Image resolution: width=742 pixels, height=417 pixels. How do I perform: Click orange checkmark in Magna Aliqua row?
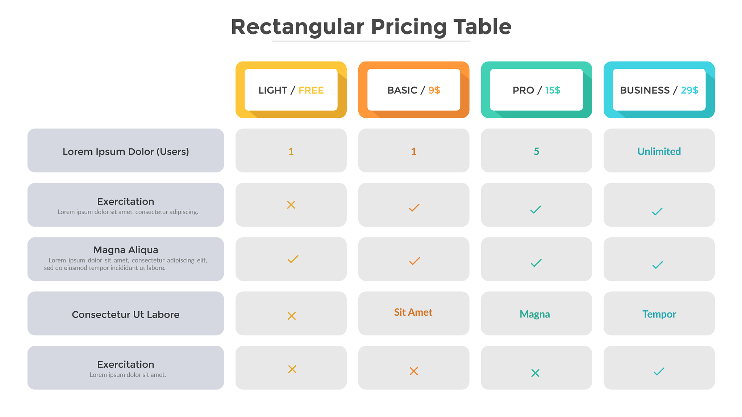414,261
